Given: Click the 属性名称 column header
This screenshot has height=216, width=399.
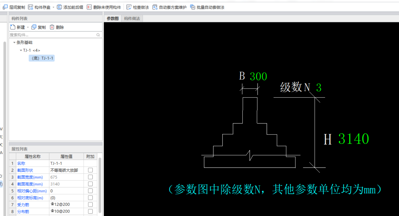Looking at the screenshot, I should [x=33, y=156].
